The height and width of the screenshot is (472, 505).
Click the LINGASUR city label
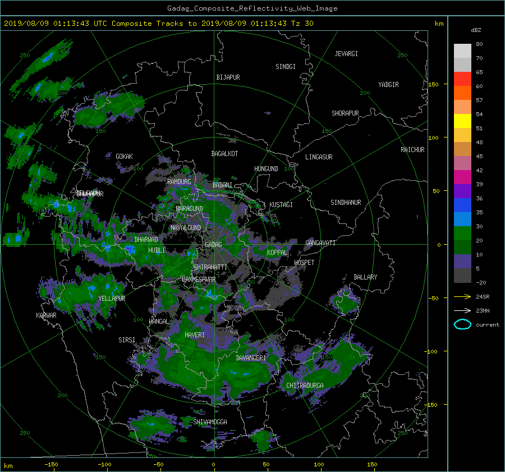click(x=319, y=157)
